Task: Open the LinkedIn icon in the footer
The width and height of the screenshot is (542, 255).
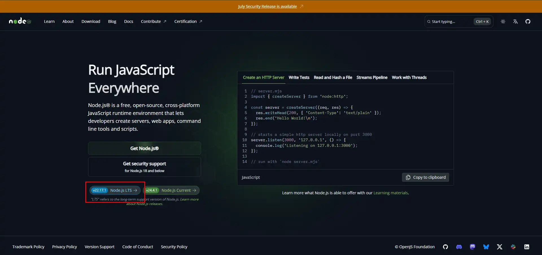Action: tap(527, 247)
